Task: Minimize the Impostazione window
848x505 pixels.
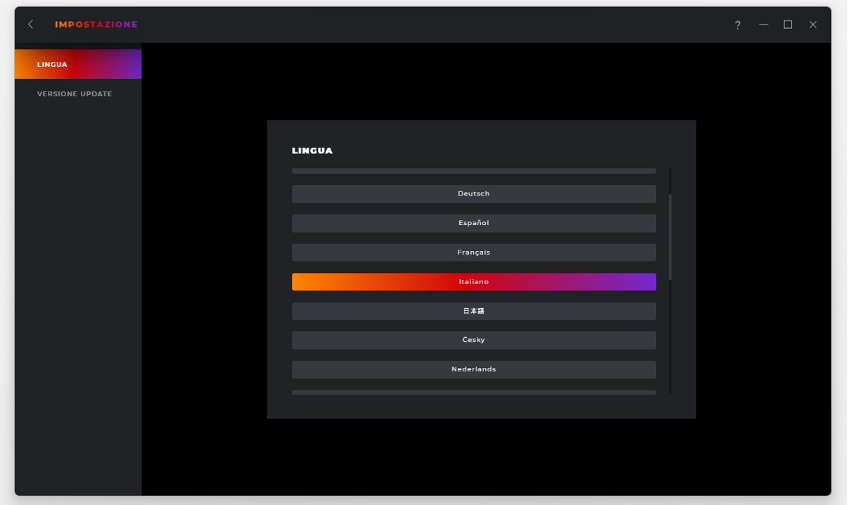Action: click(764, 25)
